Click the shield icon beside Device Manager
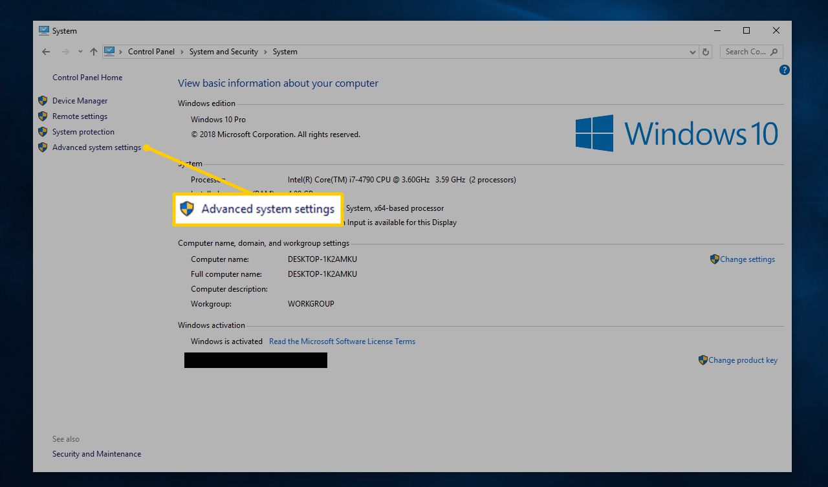Screen dimensions: 828x487 pyautogui.click(x=43, y=101)
